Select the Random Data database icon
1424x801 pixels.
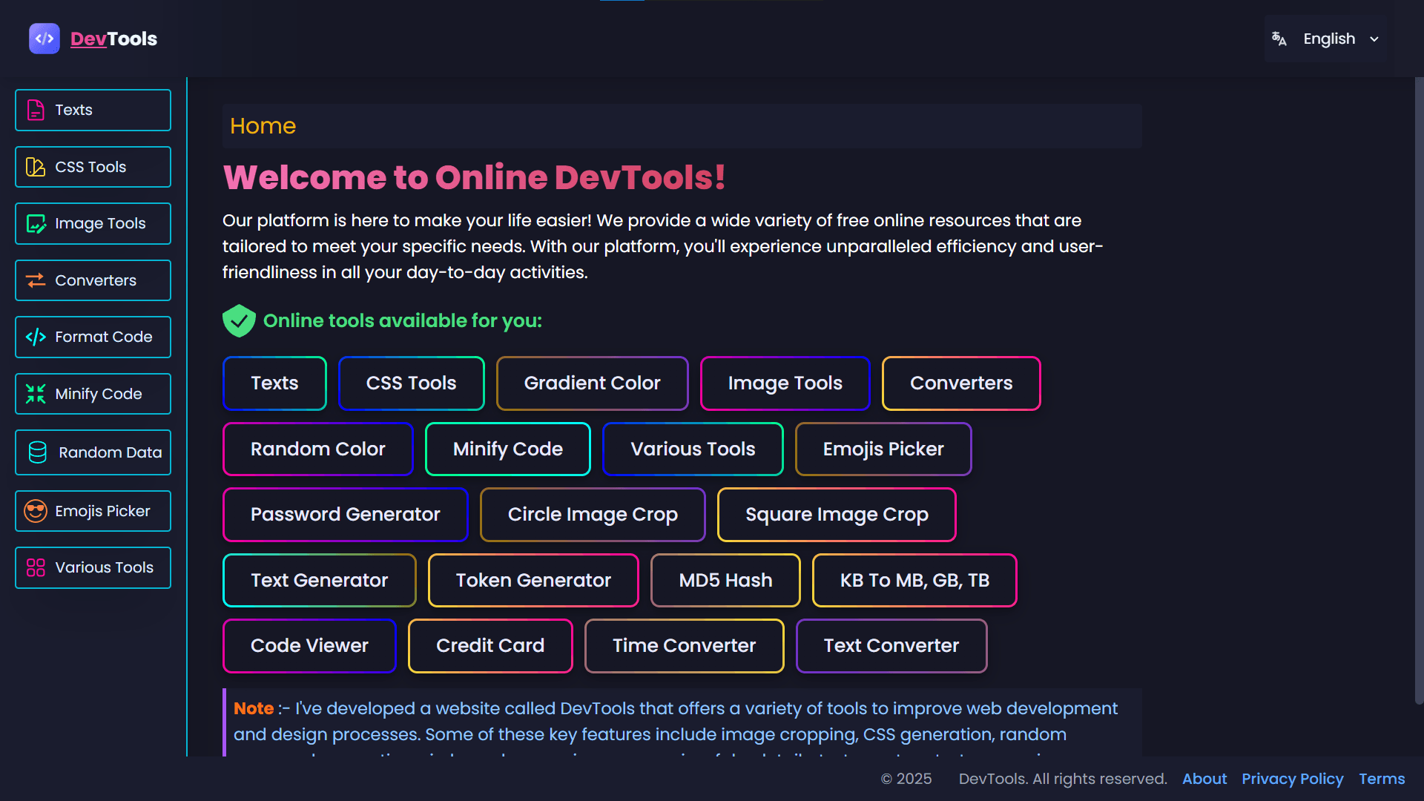[36, 452]
